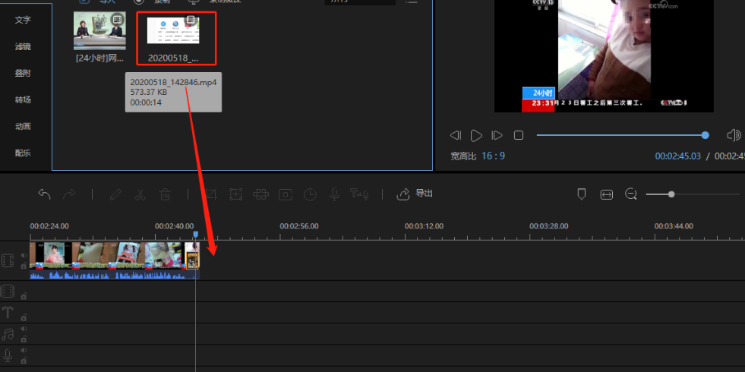Toggle the preview volume speaker
745x372 pixels.
coord(734,135)
